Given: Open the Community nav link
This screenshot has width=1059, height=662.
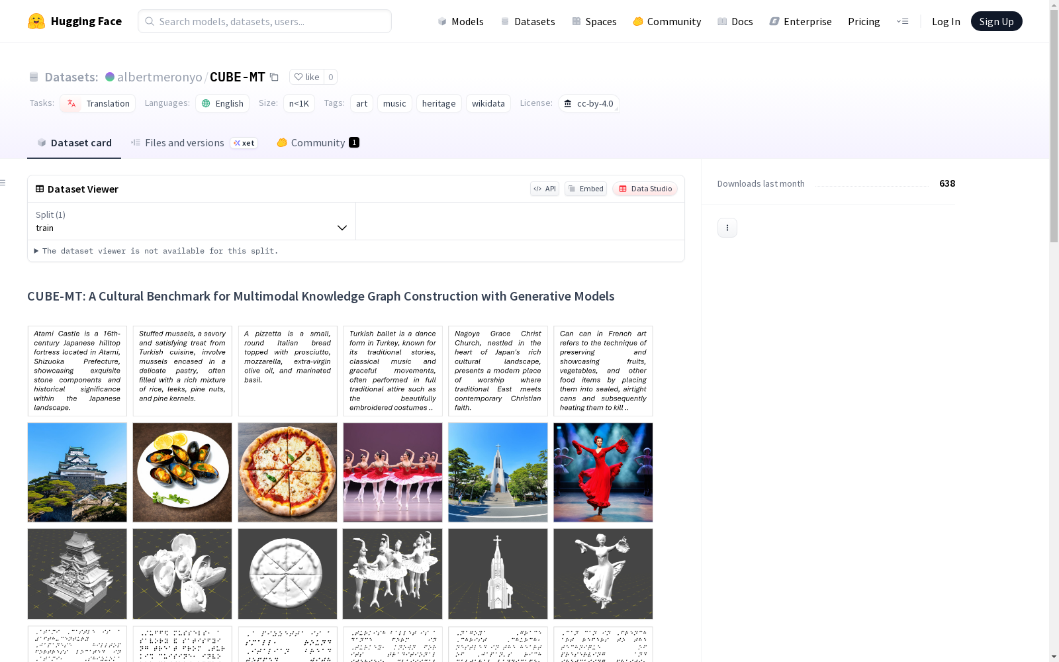Looking at the screenshot, I should tap(667, 21).
